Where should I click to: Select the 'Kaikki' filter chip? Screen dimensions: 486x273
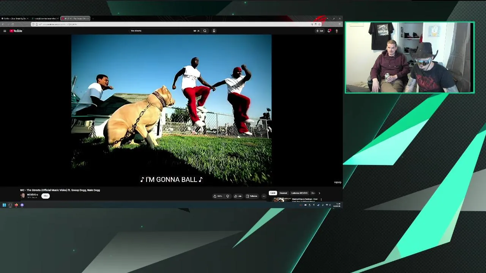pos(273,193)
